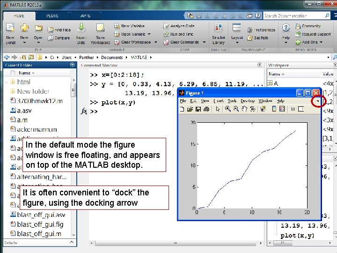Open a file using Open button

pyautogui.click(x=38, y=34)
